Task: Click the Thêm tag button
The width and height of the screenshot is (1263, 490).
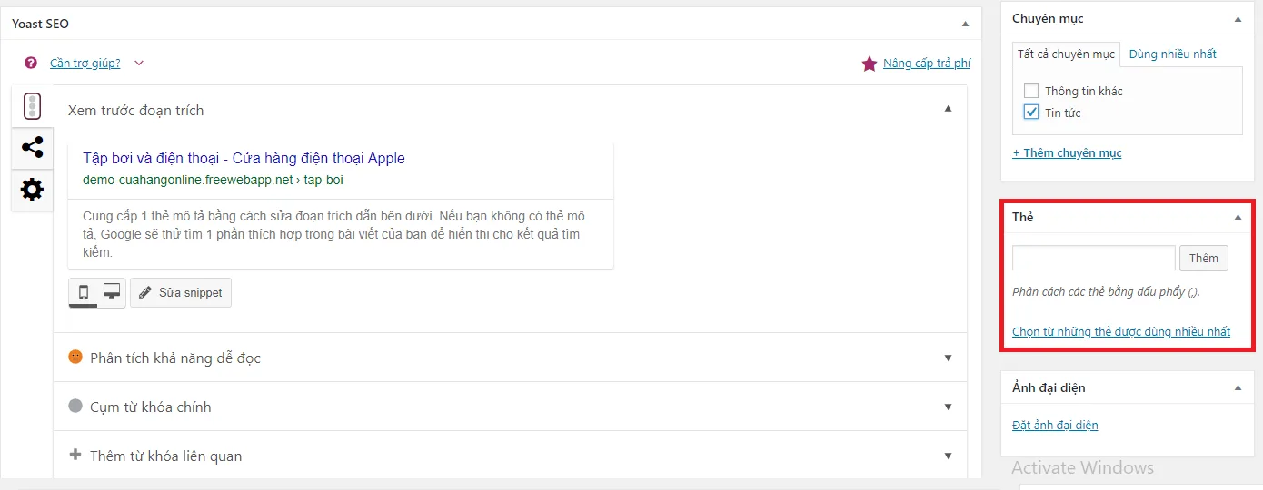Action: pyautogui.click(x=1204, y=258)
